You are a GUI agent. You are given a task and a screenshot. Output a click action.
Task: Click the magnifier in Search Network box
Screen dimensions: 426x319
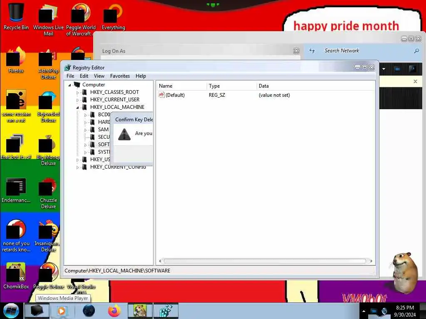pyautogui.click(x=416, y=51)
